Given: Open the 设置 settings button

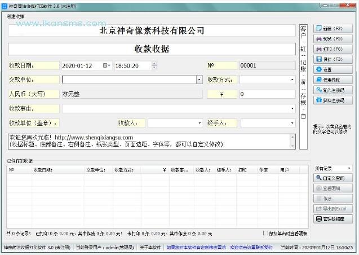Looking at the screenshot, I should (333, 69).
